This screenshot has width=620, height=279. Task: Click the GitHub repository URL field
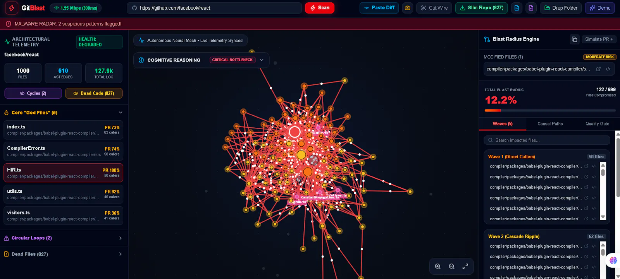214,8
